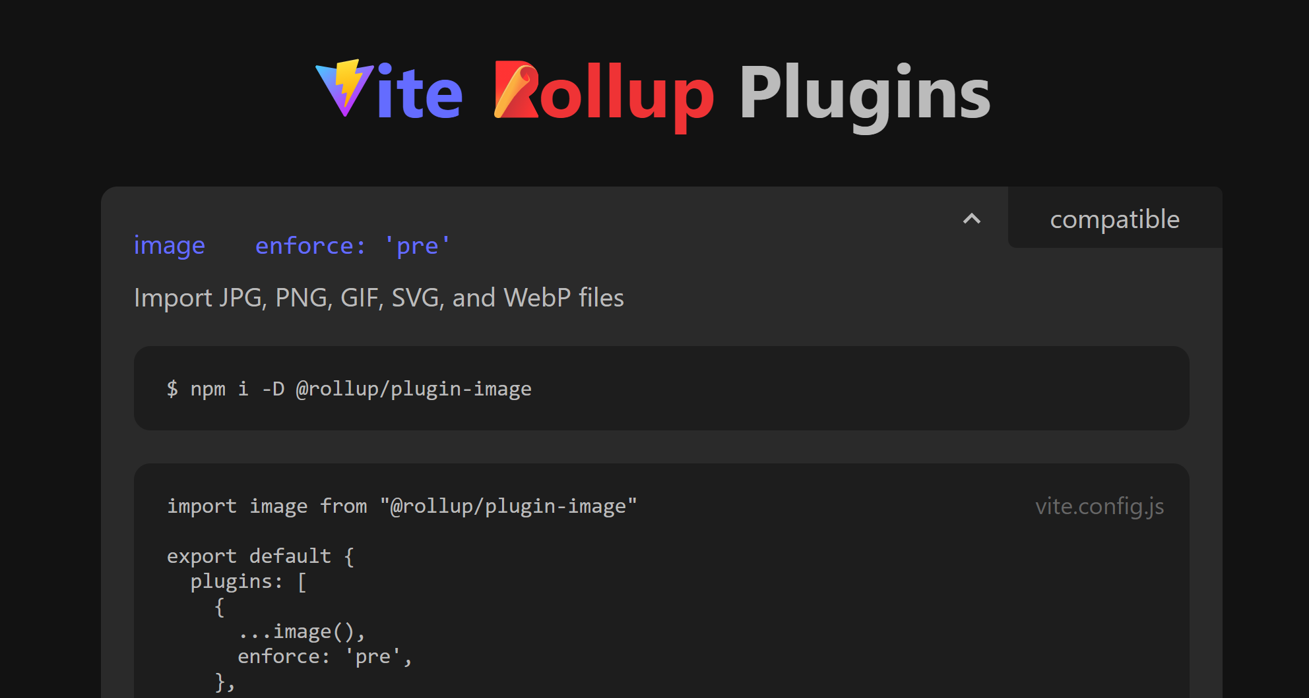1309x698 pixels.
Task: Click the red Rollup logo icon
Action: [515, 90]
